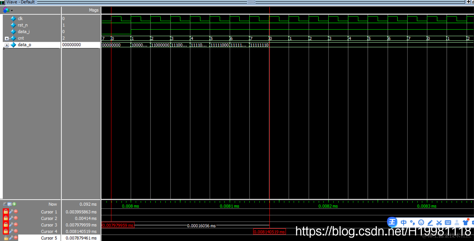Edit Cursor 3 properties with wrench icon
474x241 pixels.
(x=11, y=225)
